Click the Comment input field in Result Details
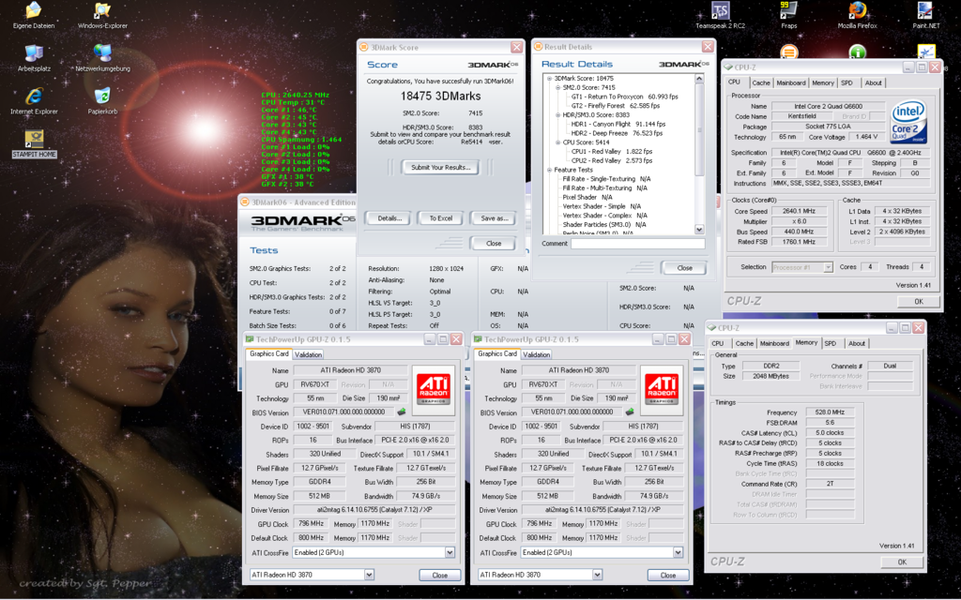The height and width of the screenshot is (600, 961). coord(637,244)
